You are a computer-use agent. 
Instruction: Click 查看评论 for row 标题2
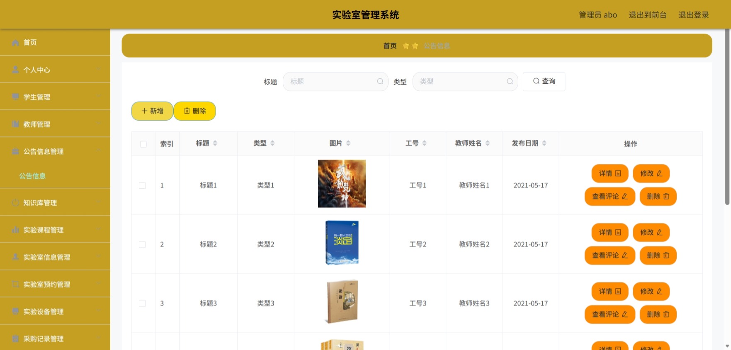pyautogui.click(x=610, y=255)
